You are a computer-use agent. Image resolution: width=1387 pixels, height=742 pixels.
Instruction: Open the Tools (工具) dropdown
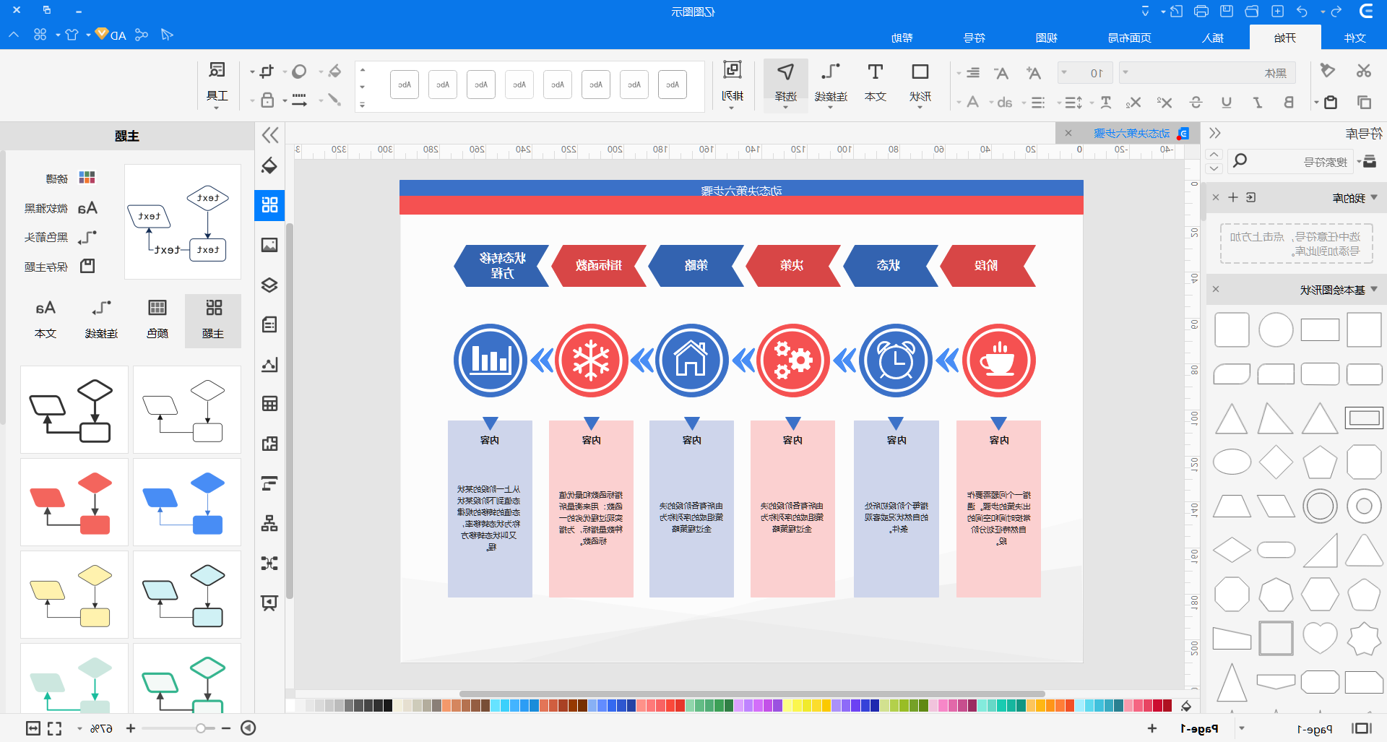[x=217, y=85]
